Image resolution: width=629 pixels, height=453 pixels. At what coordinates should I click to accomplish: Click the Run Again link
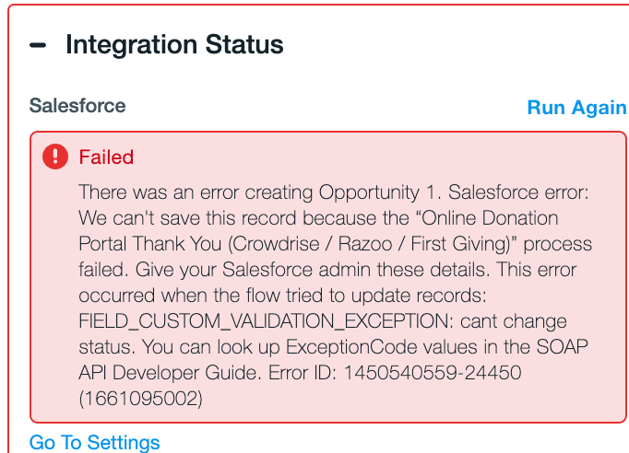(x=576, y=108)
